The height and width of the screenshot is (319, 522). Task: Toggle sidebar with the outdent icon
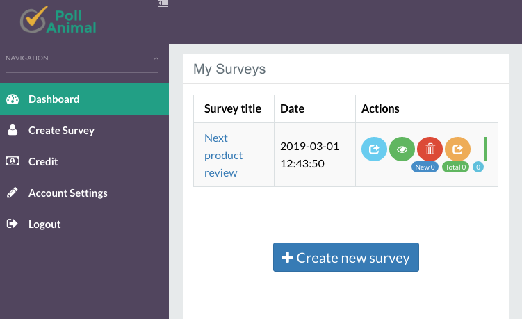[163, 3]
